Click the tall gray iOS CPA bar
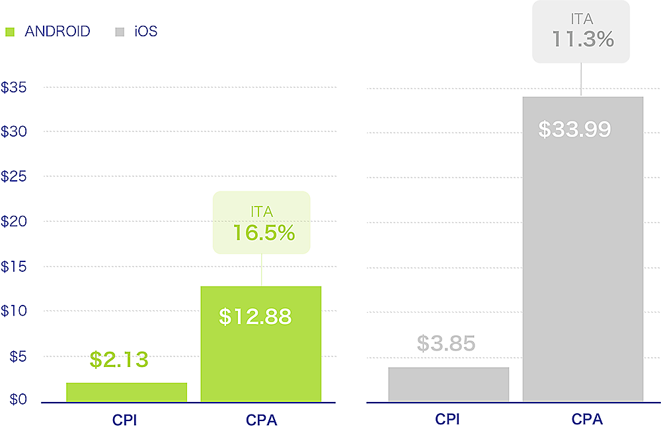Image resolution: width=661 pixels, height=429 pixels. (582, 264)
